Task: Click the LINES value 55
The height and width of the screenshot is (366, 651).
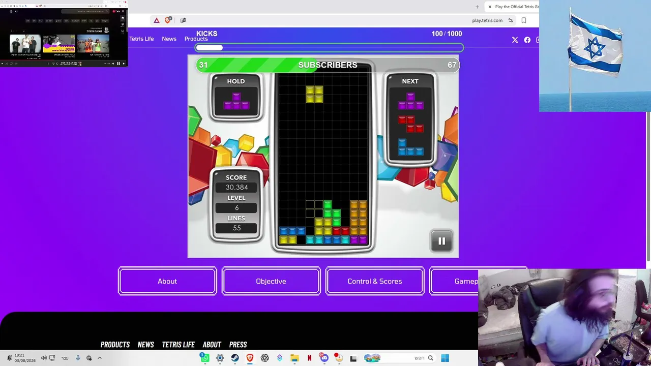Action: coord(236,228)
